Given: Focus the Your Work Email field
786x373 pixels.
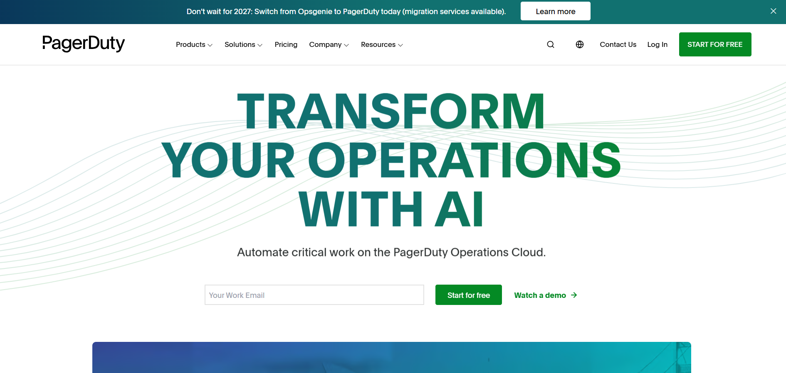Looking at the screenshot, I should (314, 295).
